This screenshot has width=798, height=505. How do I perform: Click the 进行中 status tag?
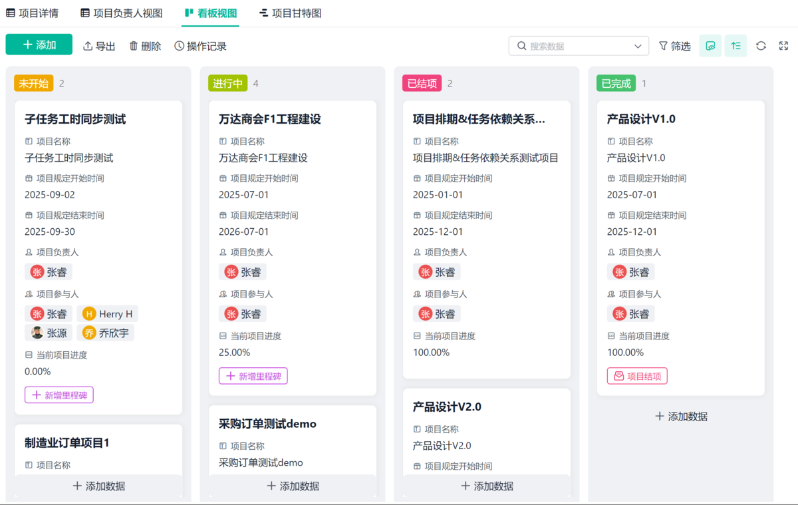pos(227,83)
